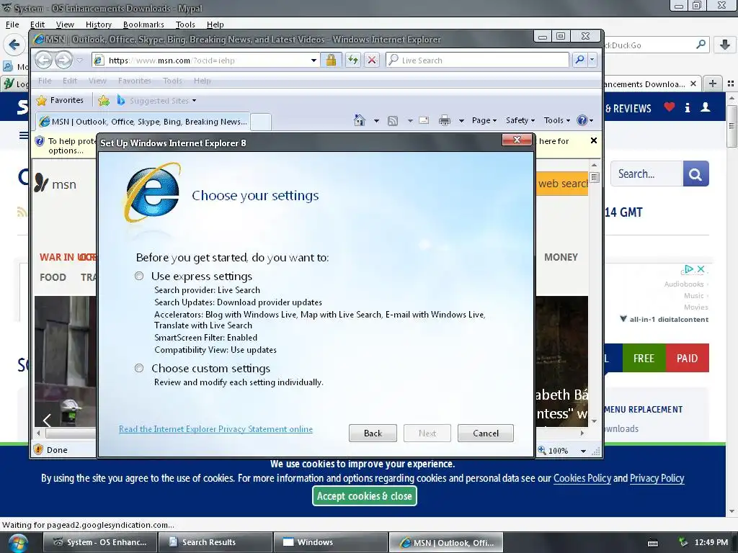Click the red heart icon on website header
This screenshot has height=553, width=738.
click(x=670, y=107)
